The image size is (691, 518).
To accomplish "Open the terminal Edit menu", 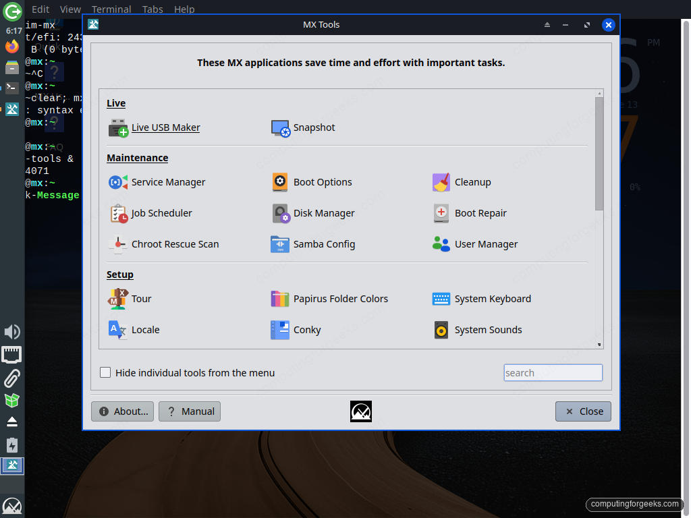I will pyautogui.click(x=40, y=9).
